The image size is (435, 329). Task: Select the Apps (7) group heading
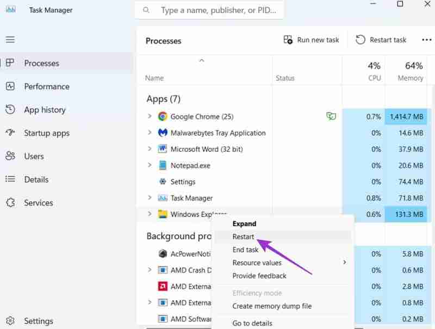tap(164, 99)
